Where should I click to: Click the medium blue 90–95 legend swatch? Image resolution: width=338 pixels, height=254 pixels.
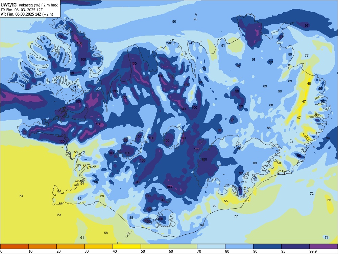[x=267, y=247]
